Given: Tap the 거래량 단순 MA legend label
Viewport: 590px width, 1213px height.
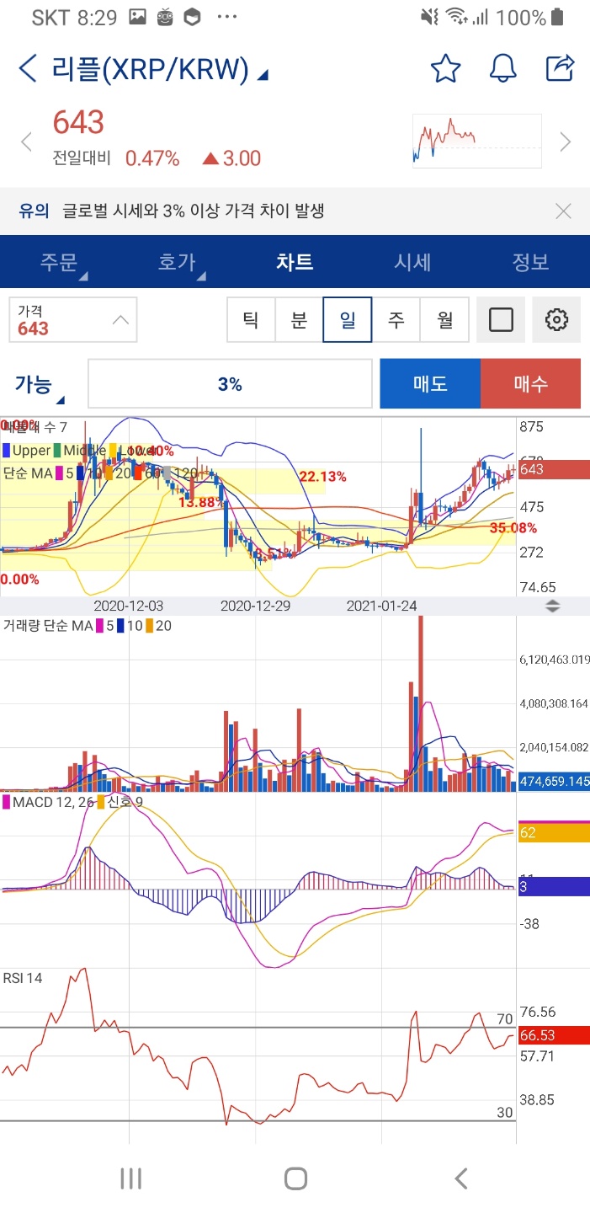Looking at the screenshot, I should (48, 626).
